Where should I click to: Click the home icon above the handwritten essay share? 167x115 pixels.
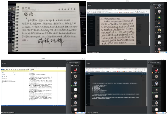point(88,5)
